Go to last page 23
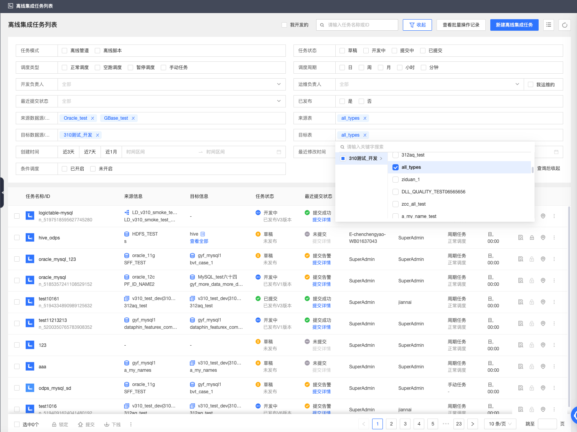Image resolution: width=577 pixels, height=432 pixels. [459, 424]
